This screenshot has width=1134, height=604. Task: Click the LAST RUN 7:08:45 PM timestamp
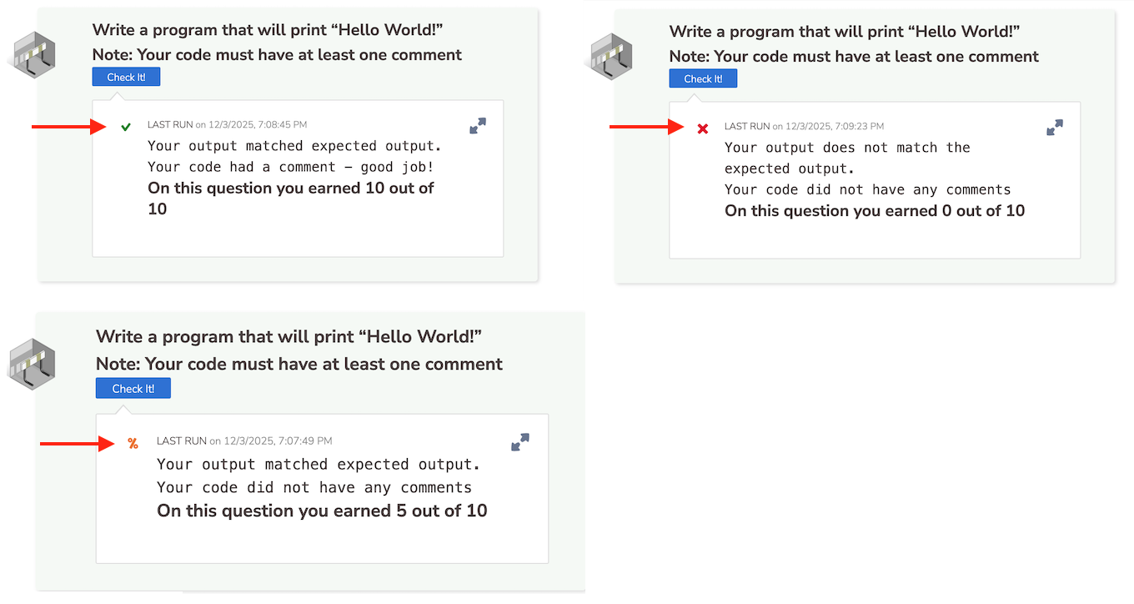[227, 125]
